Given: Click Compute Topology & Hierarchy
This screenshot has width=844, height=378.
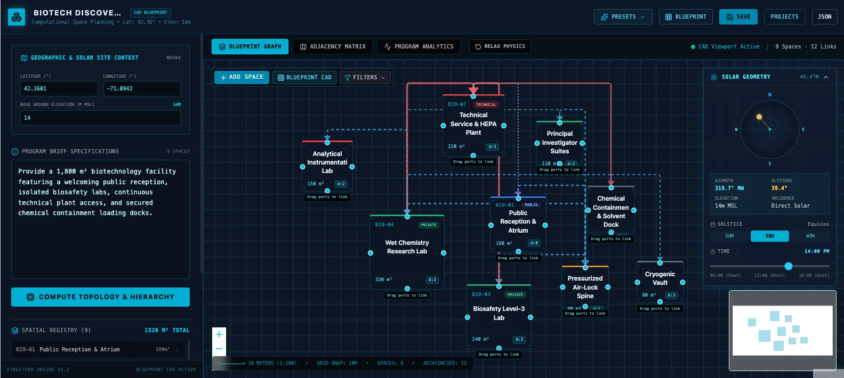Looking at the screenshot, I should pyautogui.click(x=100, y=297).
